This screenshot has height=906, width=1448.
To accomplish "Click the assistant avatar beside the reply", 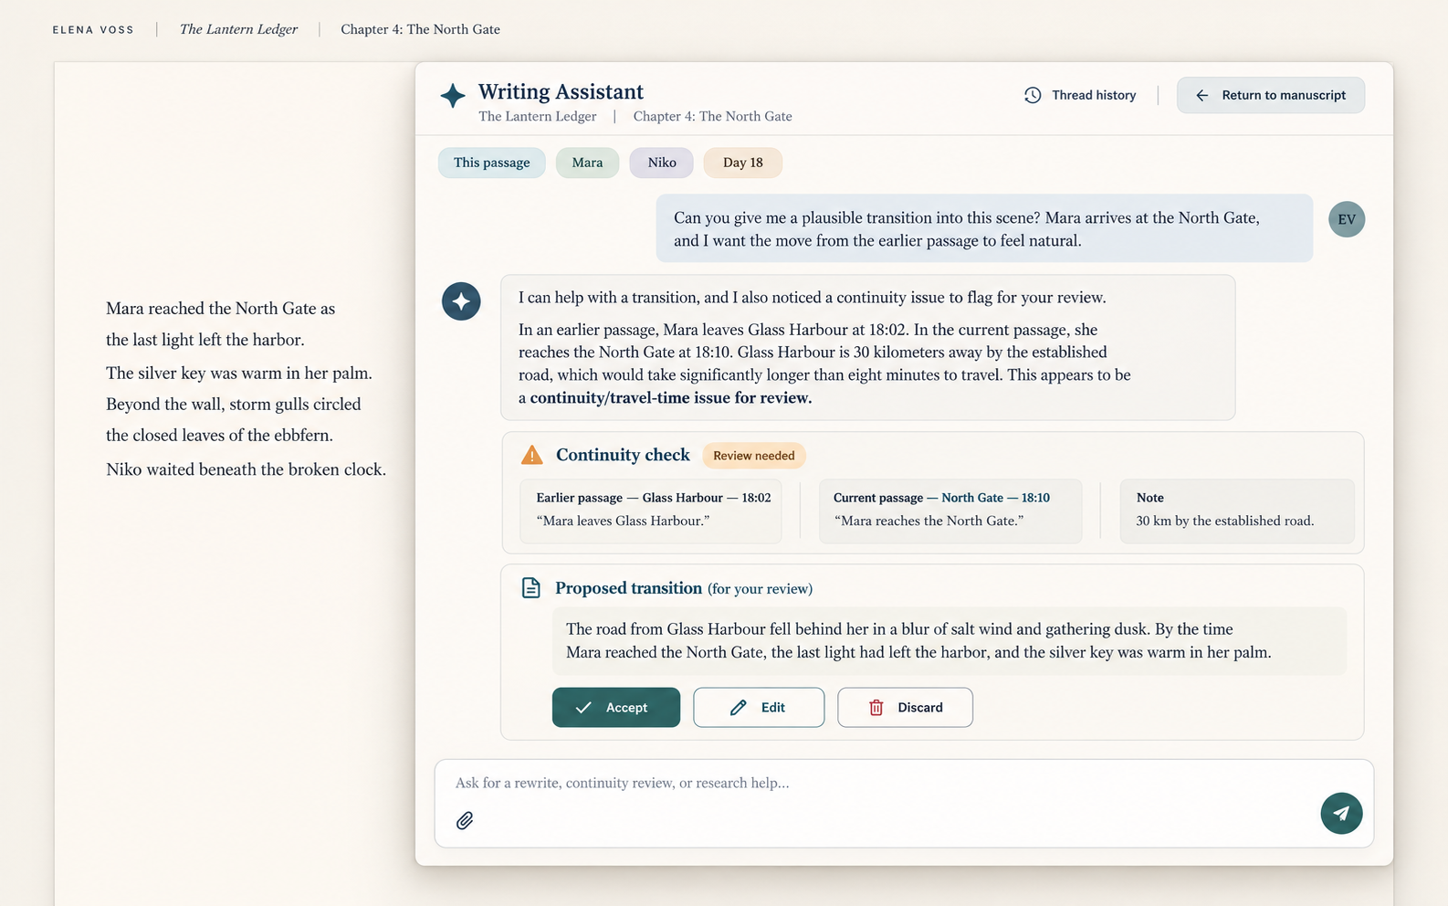I will [x=461, y=300].
